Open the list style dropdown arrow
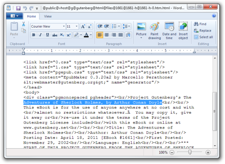Image resolution: width=225 pixels, height=164 pixels. 119,26
